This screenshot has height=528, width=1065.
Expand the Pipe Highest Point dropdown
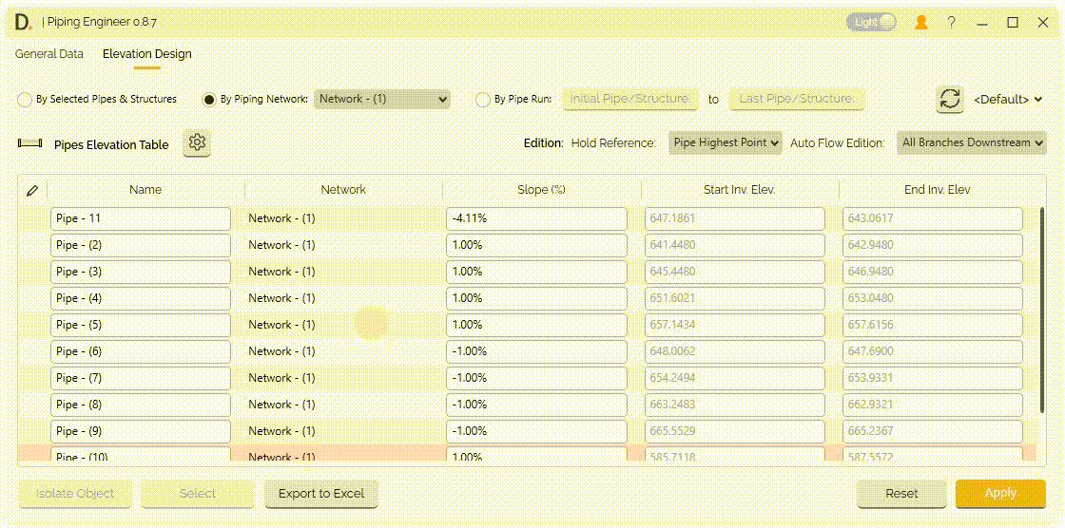point(726,142)
